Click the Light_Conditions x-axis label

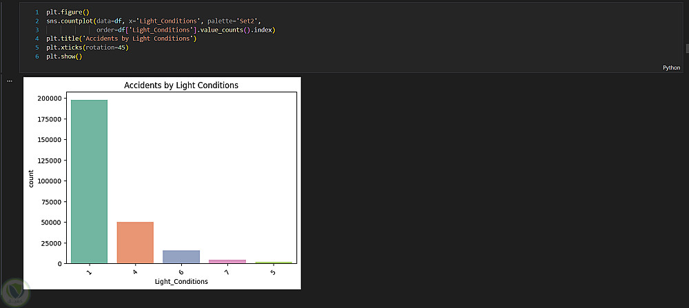tap(181, 281)
